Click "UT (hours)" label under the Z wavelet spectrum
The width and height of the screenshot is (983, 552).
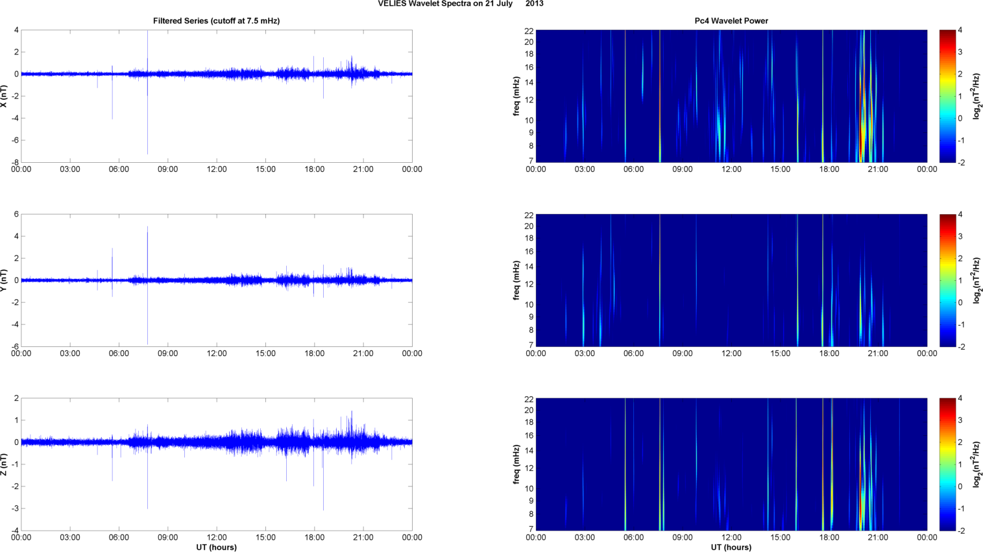[731, 547]
